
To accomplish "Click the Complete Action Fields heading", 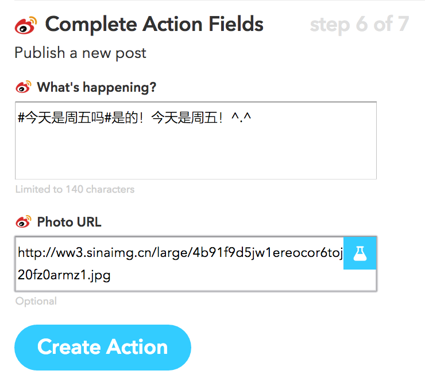I will click(154, 25).
